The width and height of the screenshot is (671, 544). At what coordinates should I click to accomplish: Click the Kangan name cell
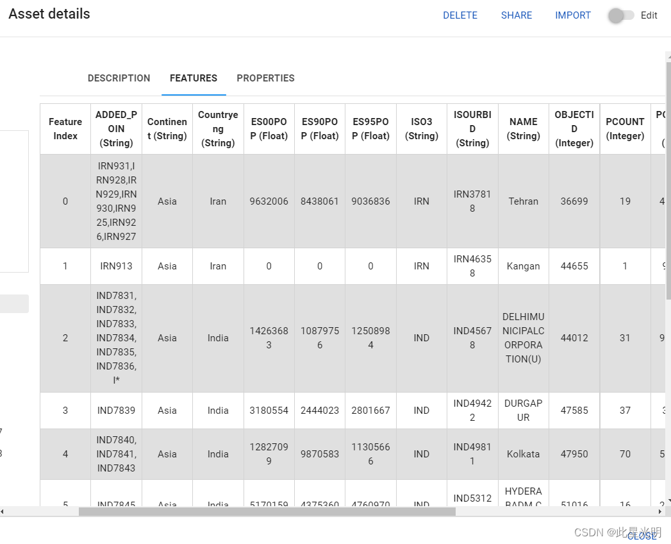pos(524,266)
